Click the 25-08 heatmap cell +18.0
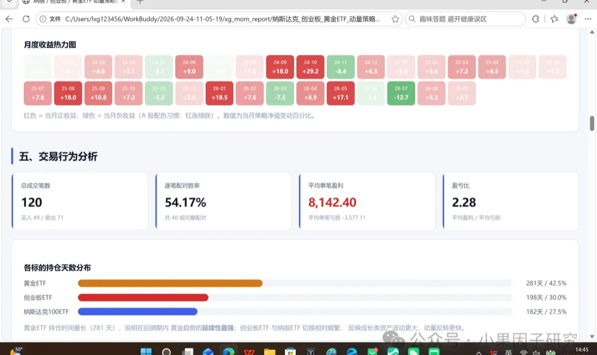 [68, 93]
